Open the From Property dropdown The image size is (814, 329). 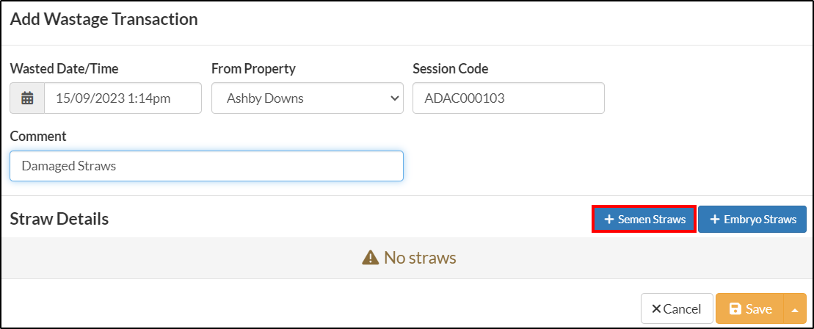(x=308, y=98)
